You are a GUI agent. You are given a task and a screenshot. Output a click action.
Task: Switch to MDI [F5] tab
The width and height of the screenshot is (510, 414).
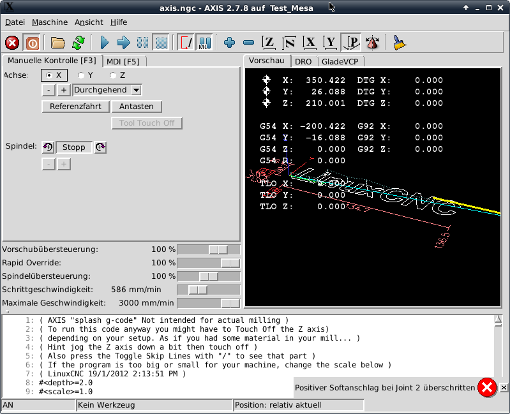point(123,61)
